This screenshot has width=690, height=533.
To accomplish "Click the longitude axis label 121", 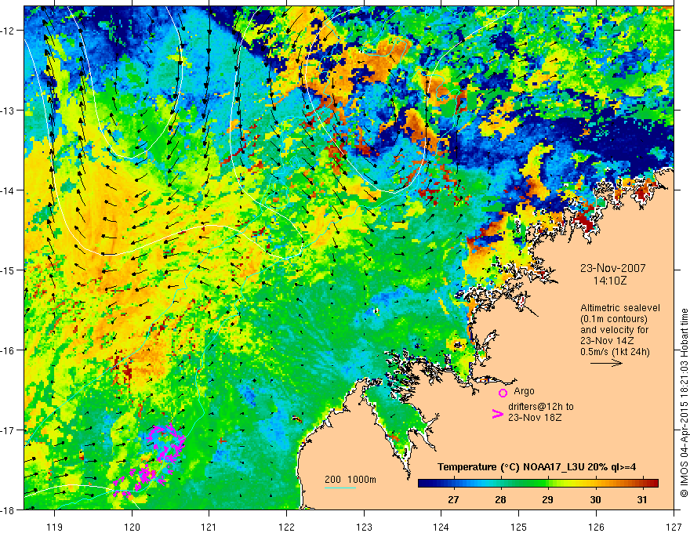I will coord(209,528).
